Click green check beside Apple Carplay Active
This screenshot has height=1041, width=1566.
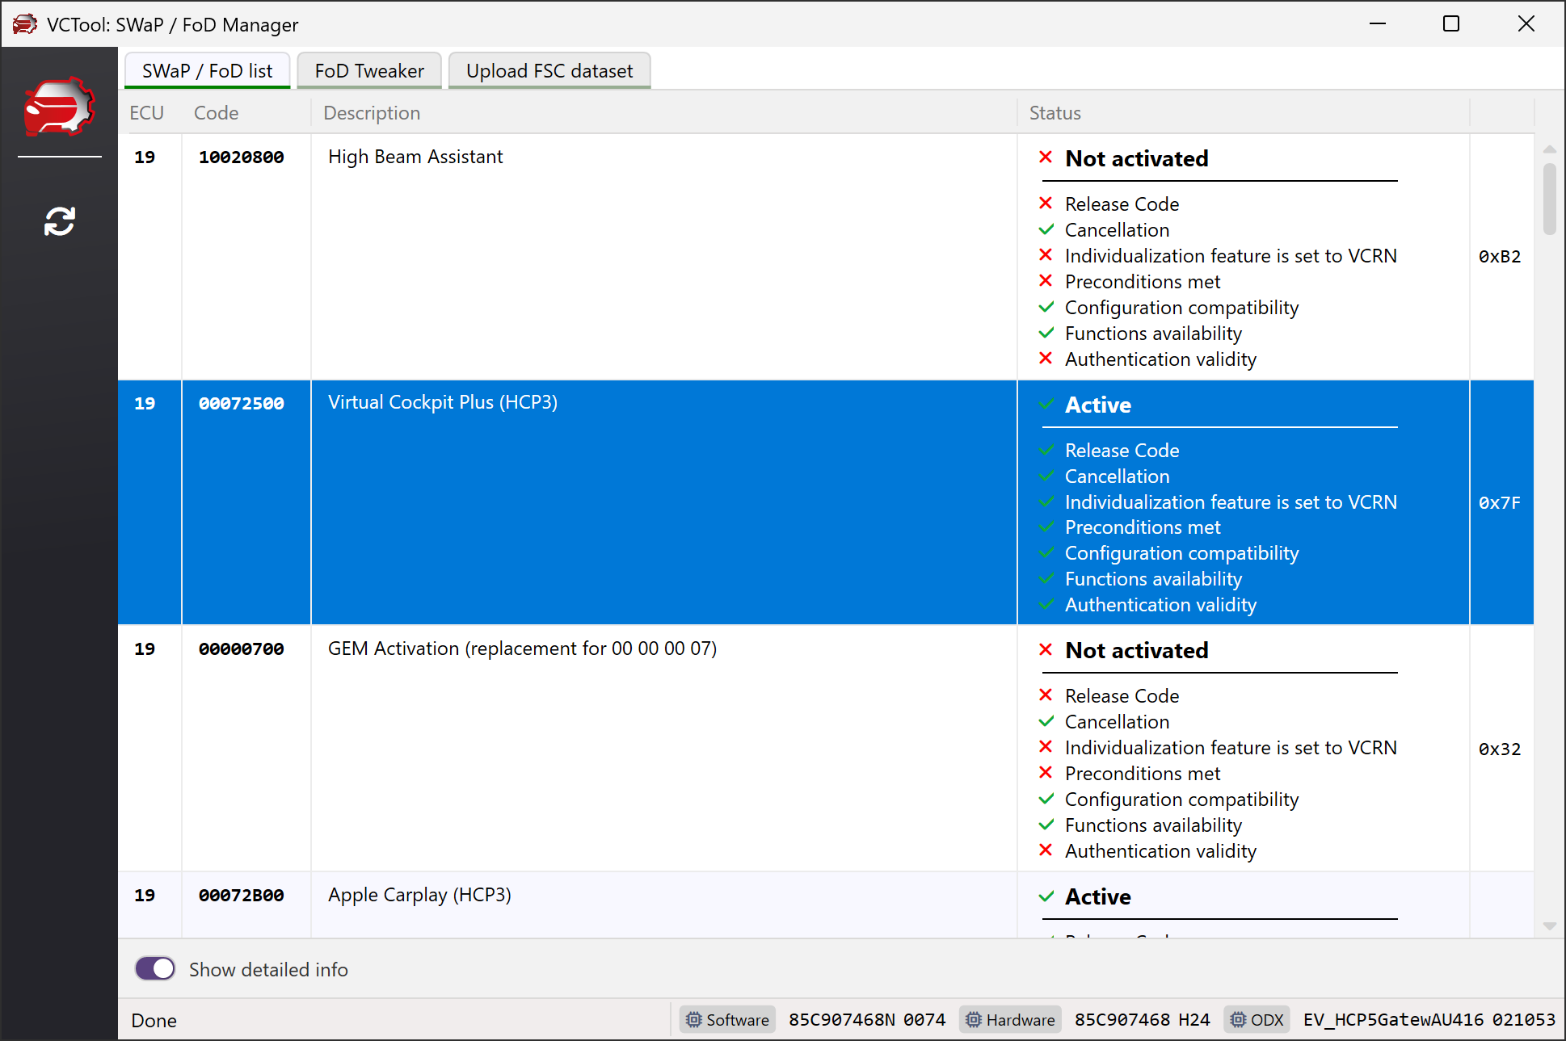(x=1046, y=896)
